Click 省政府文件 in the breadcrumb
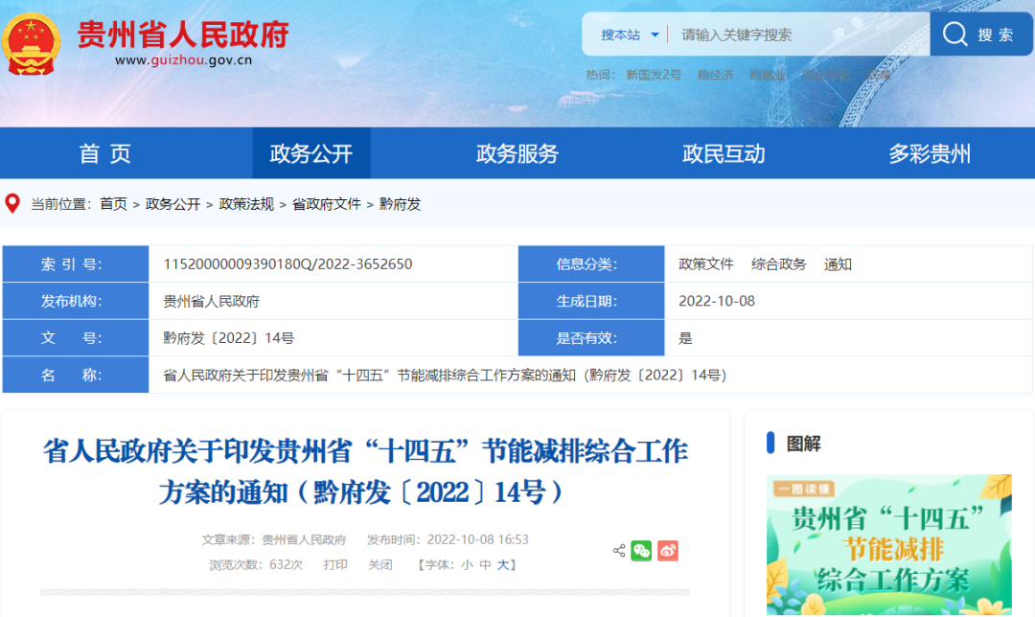1035x617 pixels. click(326, 204)
